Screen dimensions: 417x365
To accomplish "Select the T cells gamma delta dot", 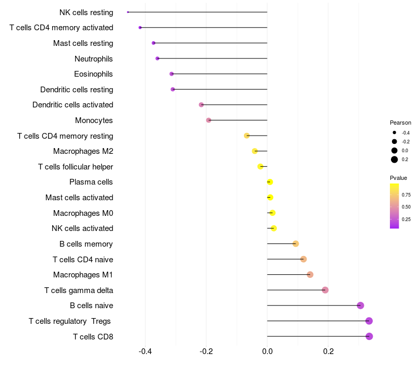I will coord(325,290).
